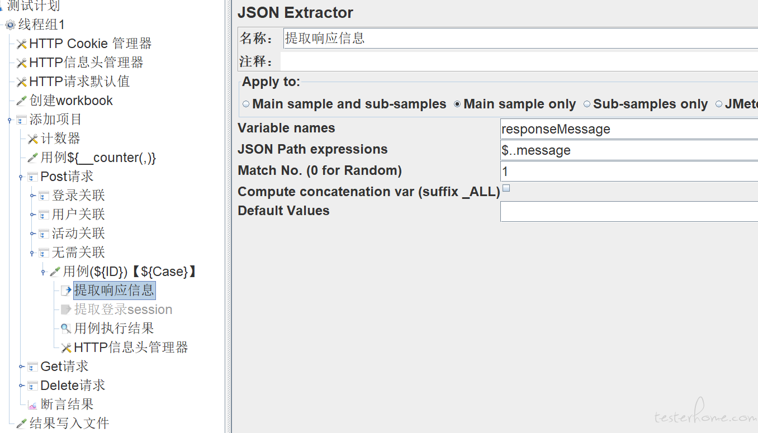Click the 创建workbook sampler pipette icon
The image size is (758, 433).
click(22, 101)
